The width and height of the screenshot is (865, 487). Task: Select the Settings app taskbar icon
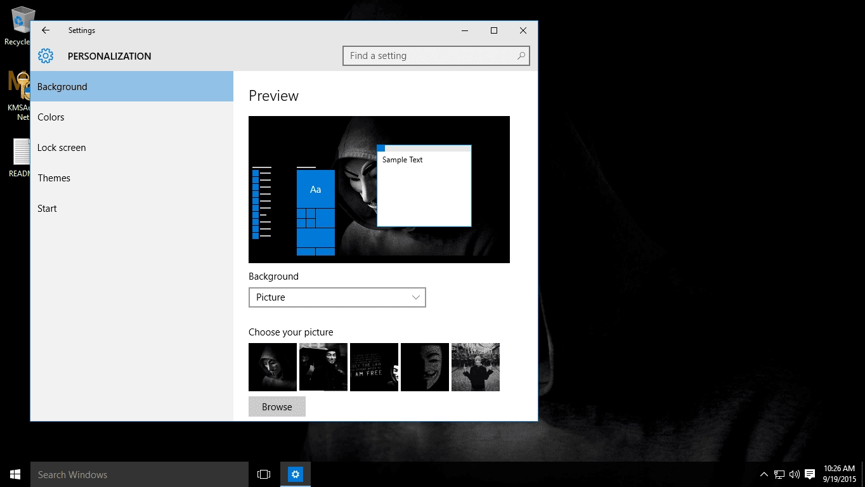296,474
